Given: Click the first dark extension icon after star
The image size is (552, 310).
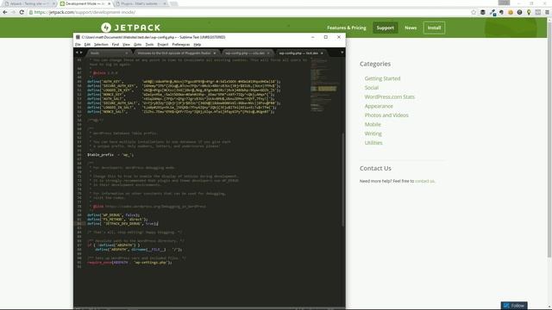Looking at the screenshot, I should pos(483,12).
